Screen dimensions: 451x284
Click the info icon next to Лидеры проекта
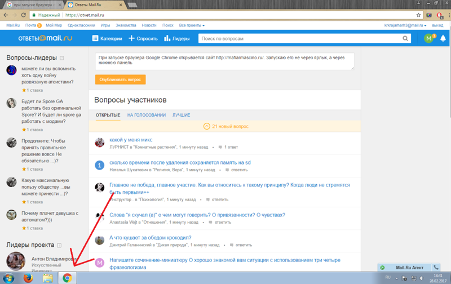click(x=59, y=245)
